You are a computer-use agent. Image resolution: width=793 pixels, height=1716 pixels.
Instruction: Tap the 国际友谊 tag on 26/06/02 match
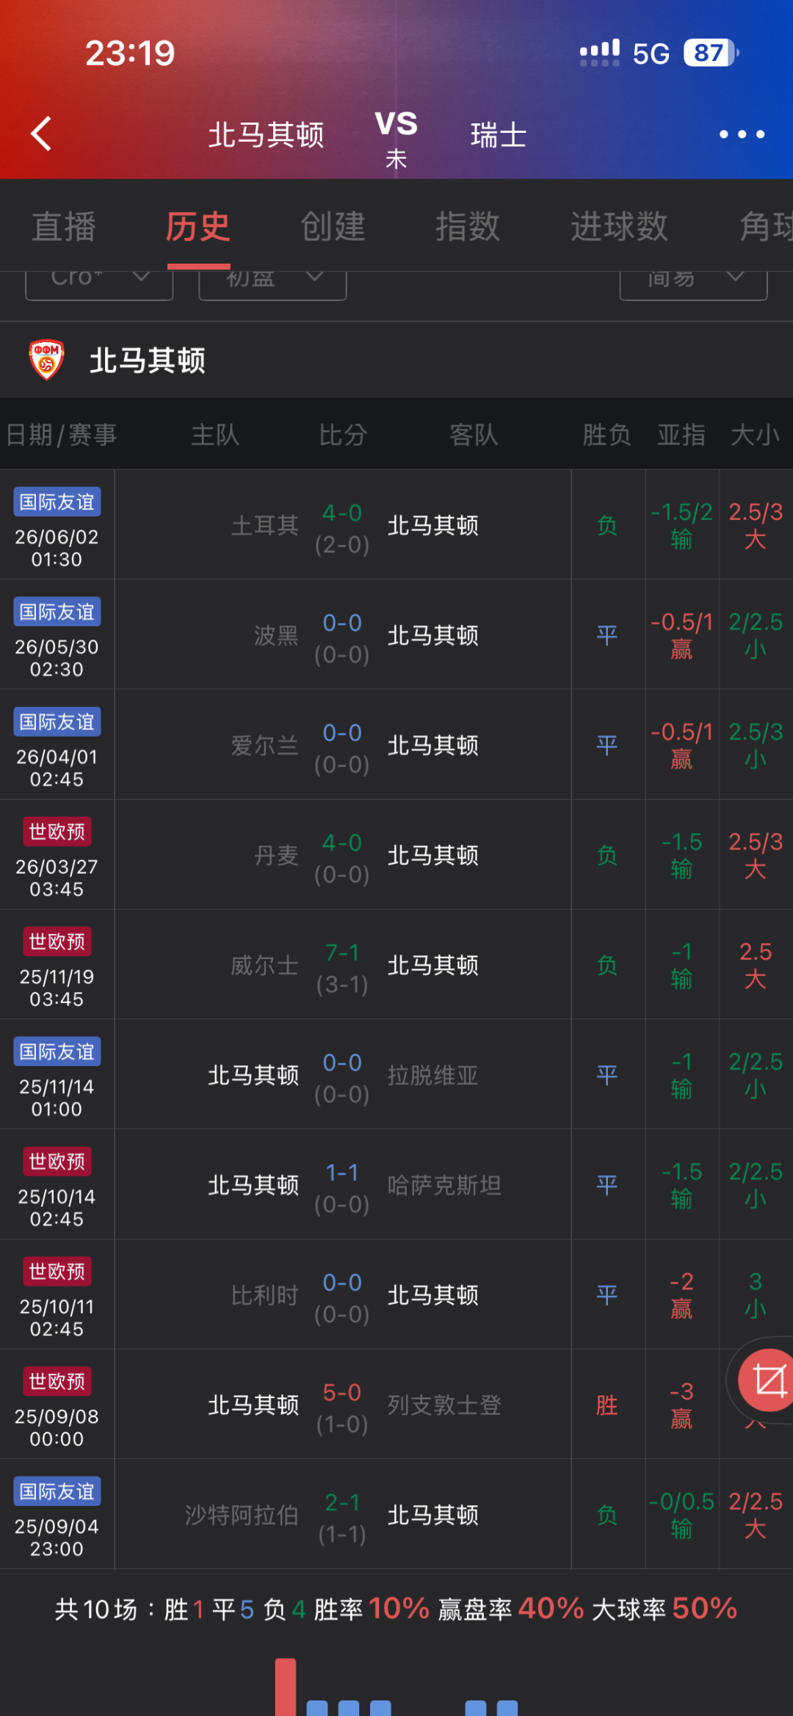coord(57,502)
